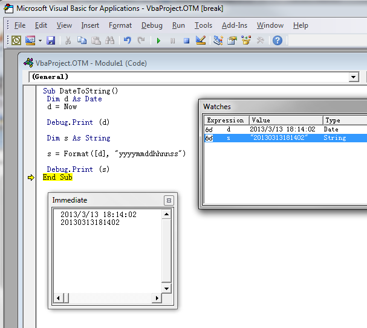367x328 pixels.
Task: Open the Object Browser icon
Action: [246, 40]
